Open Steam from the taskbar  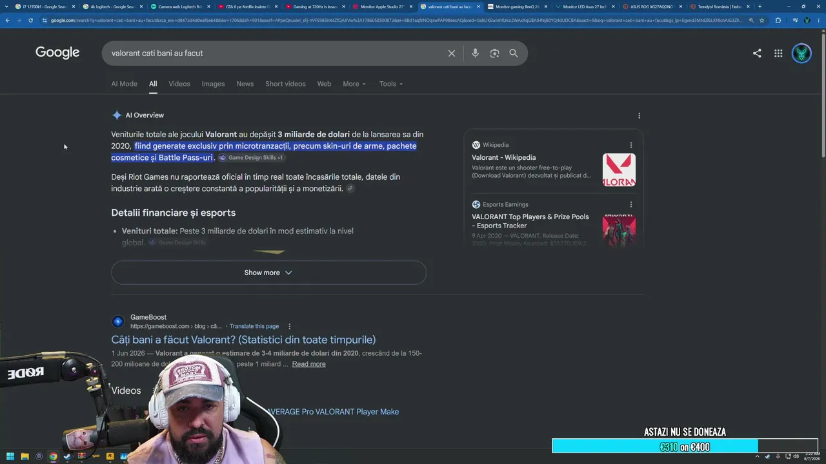[x=67, y=456]
